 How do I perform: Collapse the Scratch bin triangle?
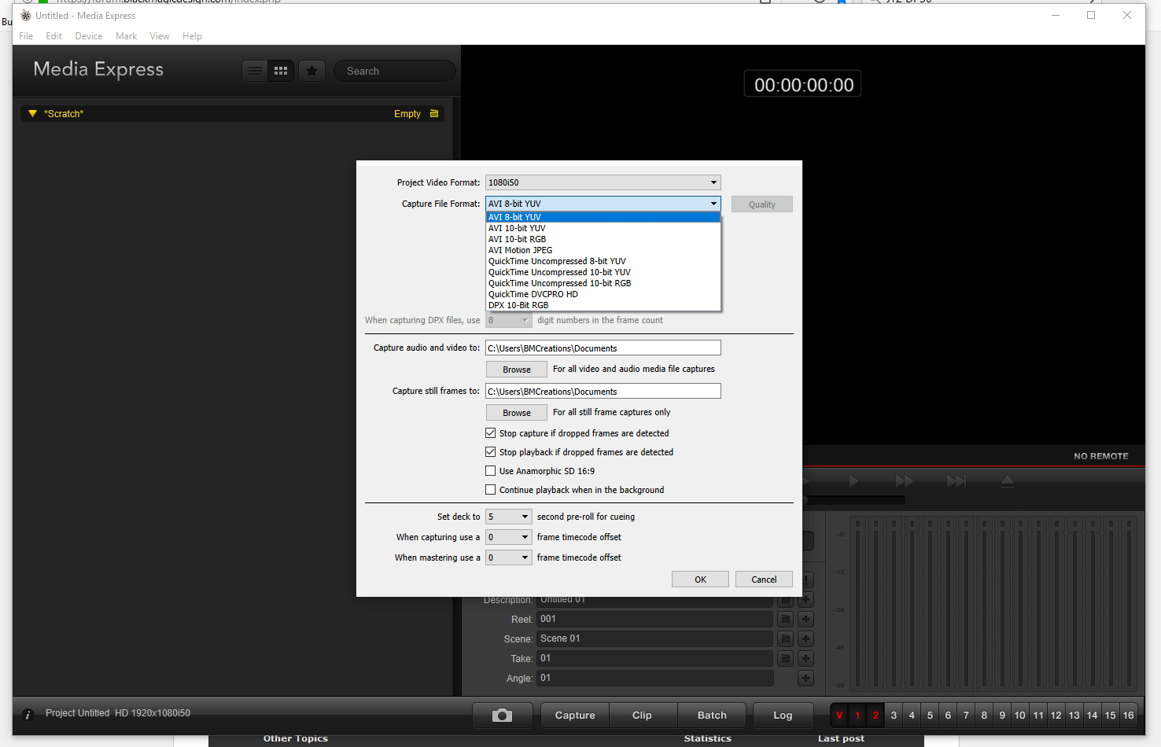point(32,114)
